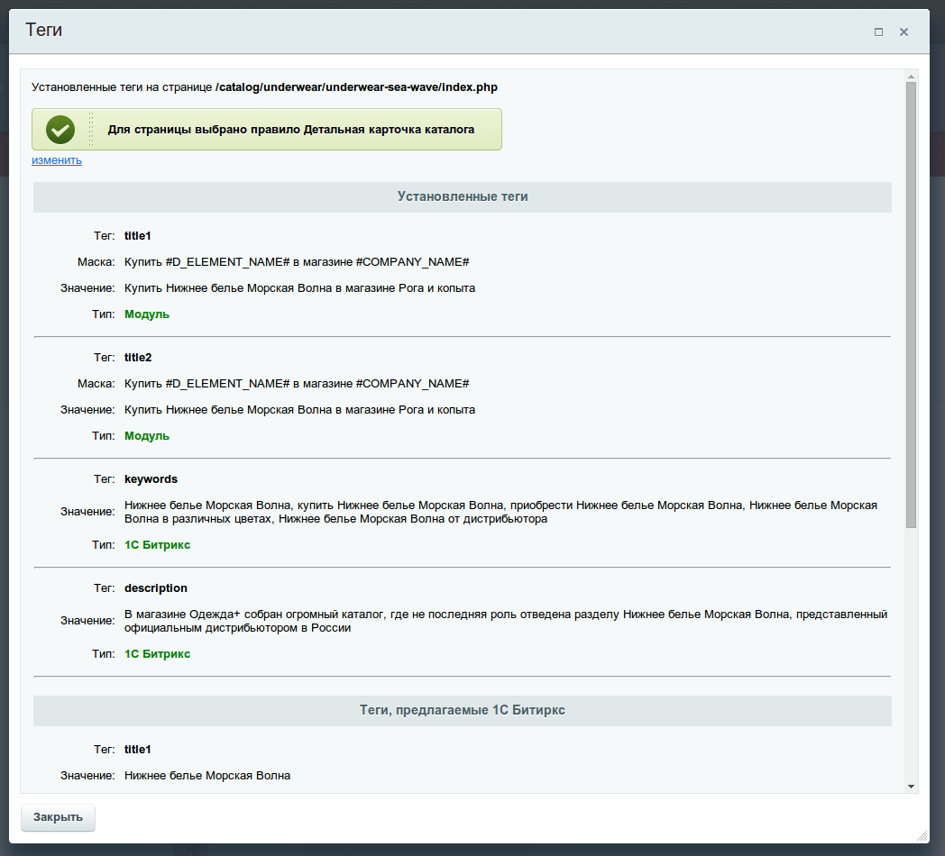Image resolution: width=945 pixels, height=856 pixels.
Task: Click the Теги, предлагаемые 1С Битиркс header
Action: tap(462, 710)
